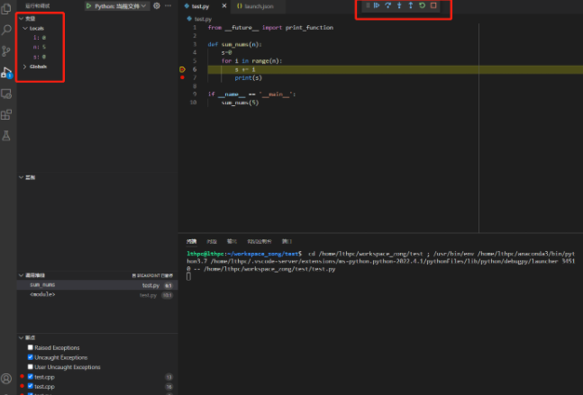Open launch.json via the gear icon
The image size is (583, 395).
click(157, 5)
